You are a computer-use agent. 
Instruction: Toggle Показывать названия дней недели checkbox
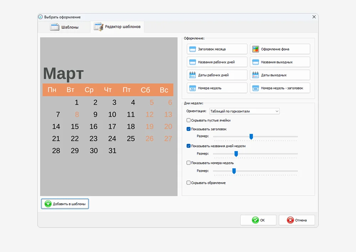click(x=189, y=146)
